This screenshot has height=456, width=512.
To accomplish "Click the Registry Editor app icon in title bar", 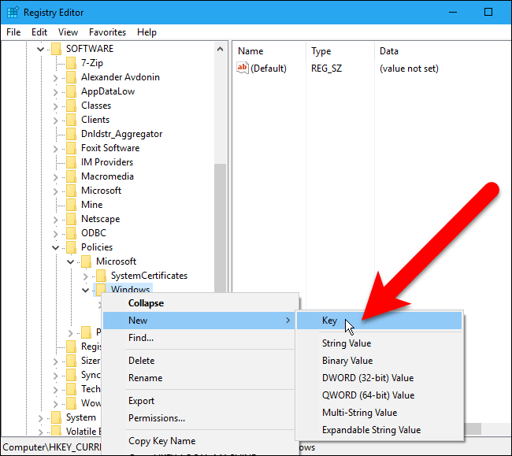I will (x=13, y=13).
